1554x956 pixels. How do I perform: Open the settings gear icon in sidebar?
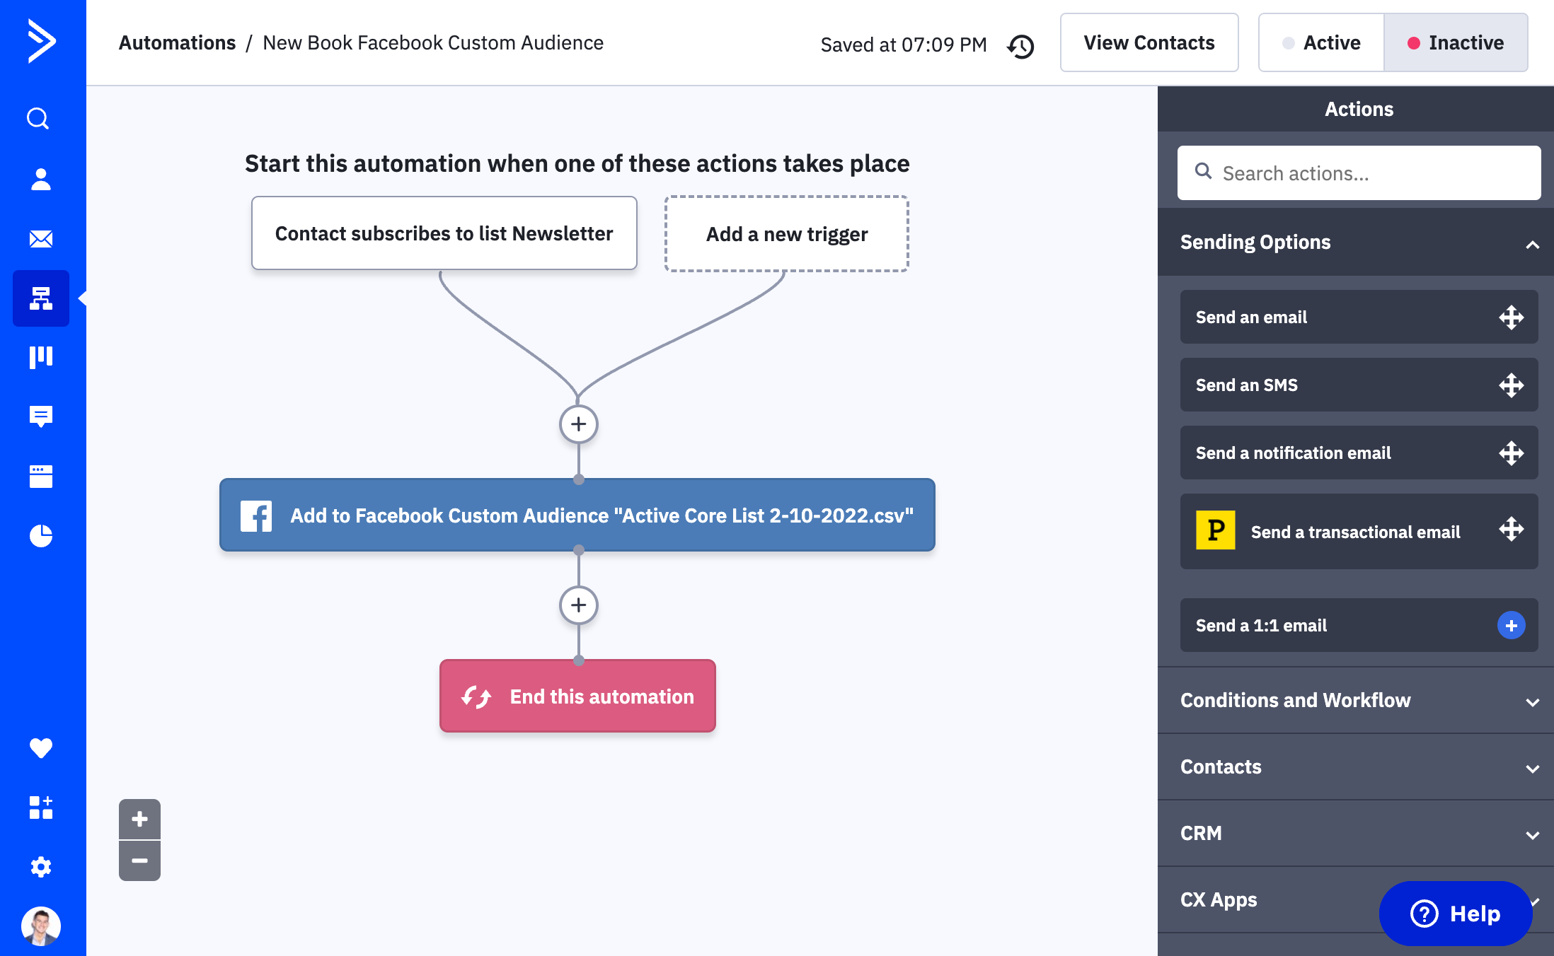coord(41,867)
